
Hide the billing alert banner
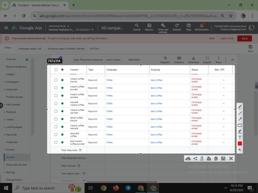coord(212,38)
